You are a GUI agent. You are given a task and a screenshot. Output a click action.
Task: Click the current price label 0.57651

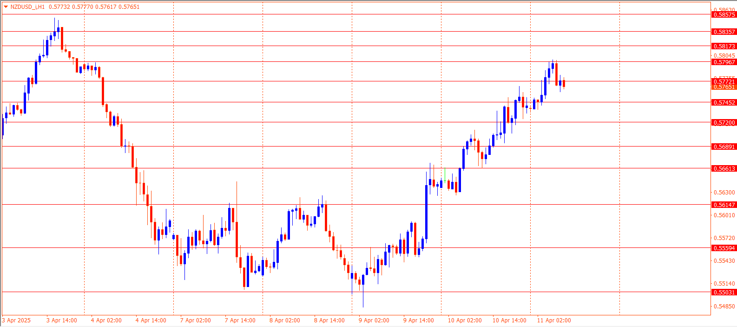(724, 87)
